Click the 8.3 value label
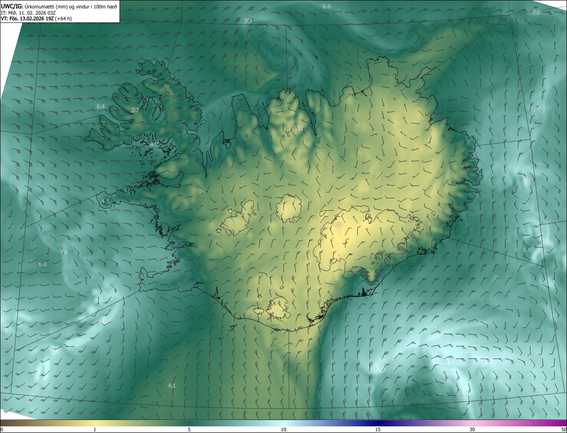The image size is (567, 433). 541,109
